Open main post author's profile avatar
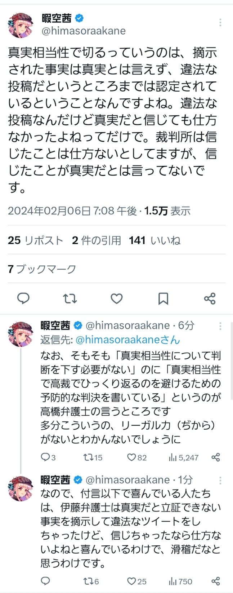 (x=21, y=25)
